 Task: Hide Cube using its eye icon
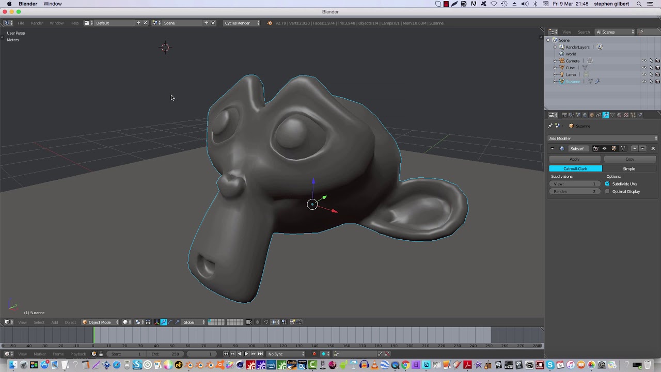(x=644, y=68)
